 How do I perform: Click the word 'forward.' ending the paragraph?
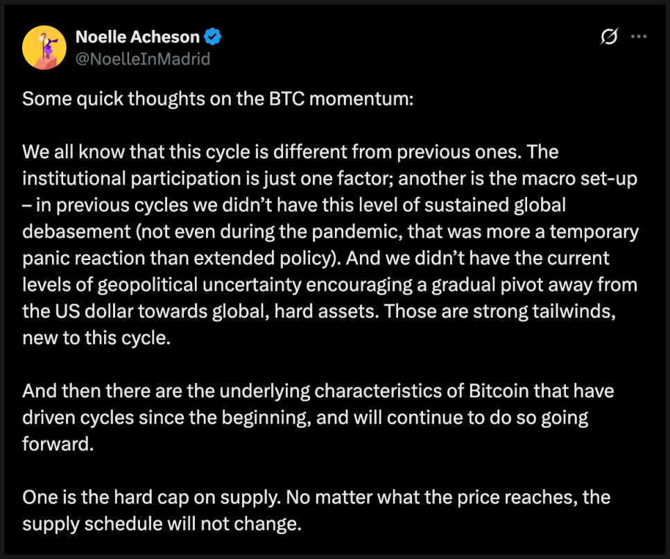57,444
